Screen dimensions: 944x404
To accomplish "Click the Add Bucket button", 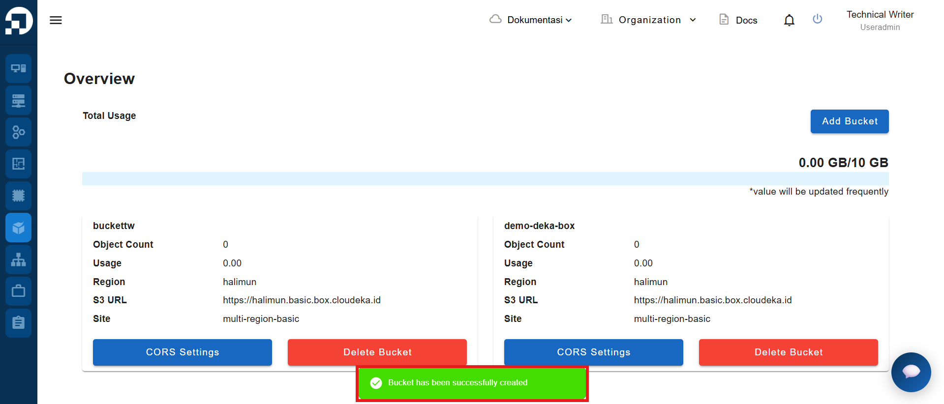I will click(850, 121).
